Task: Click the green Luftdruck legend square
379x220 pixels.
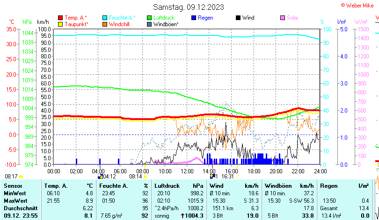Action: pos(149,18)
